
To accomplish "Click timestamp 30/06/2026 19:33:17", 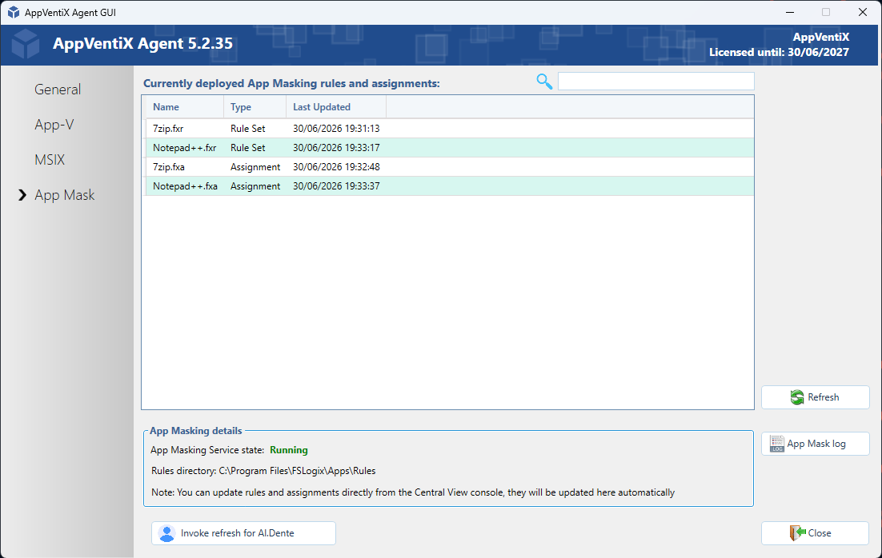I will [x=336, y=148].
